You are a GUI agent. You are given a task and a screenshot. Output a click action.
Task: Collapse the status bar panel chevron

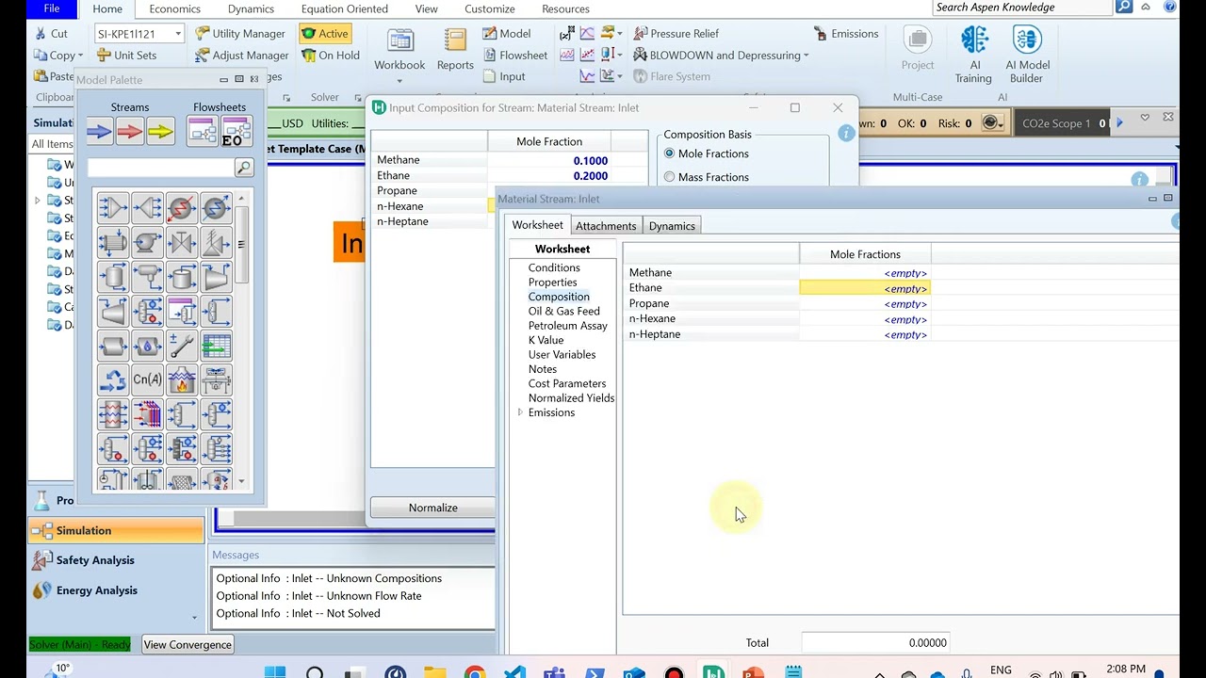(1145, 118)
